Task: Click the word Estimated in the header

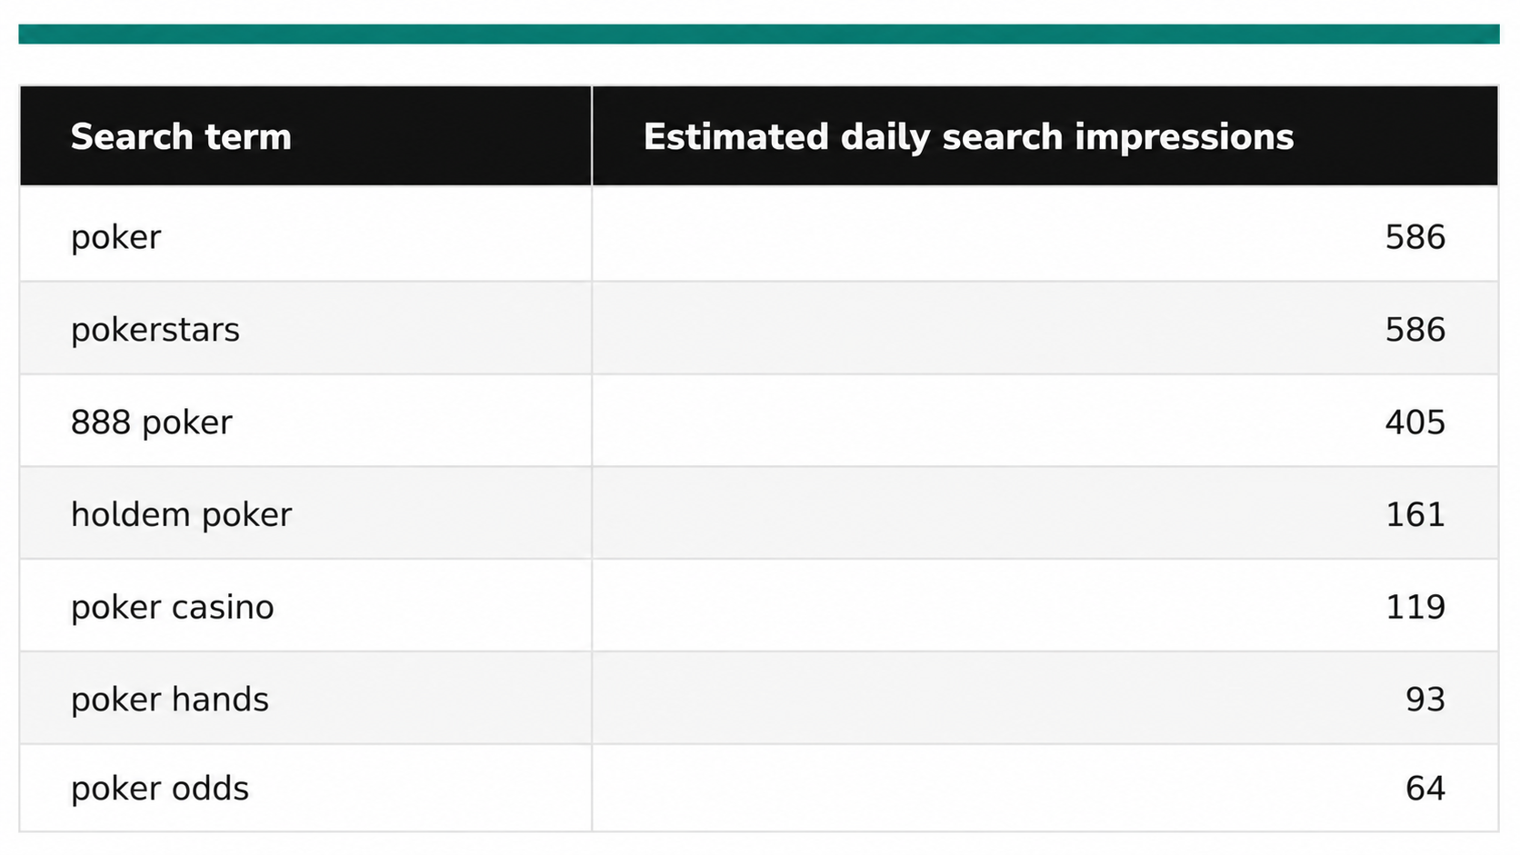Action: click(x=736, y=137)
